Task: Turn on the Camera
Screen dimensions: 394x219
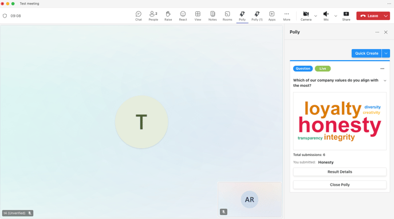Action: (x=306, y=16)
